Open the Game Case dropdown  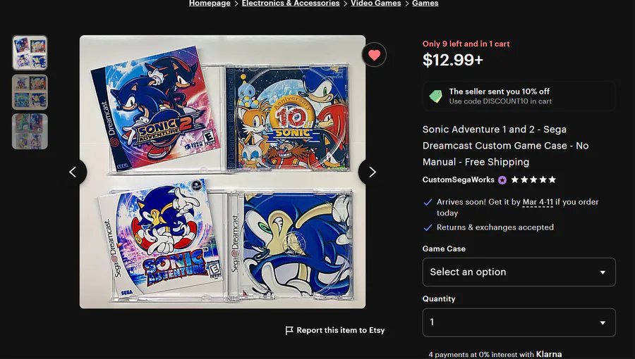pyautogui.click(x=519, y=272)
